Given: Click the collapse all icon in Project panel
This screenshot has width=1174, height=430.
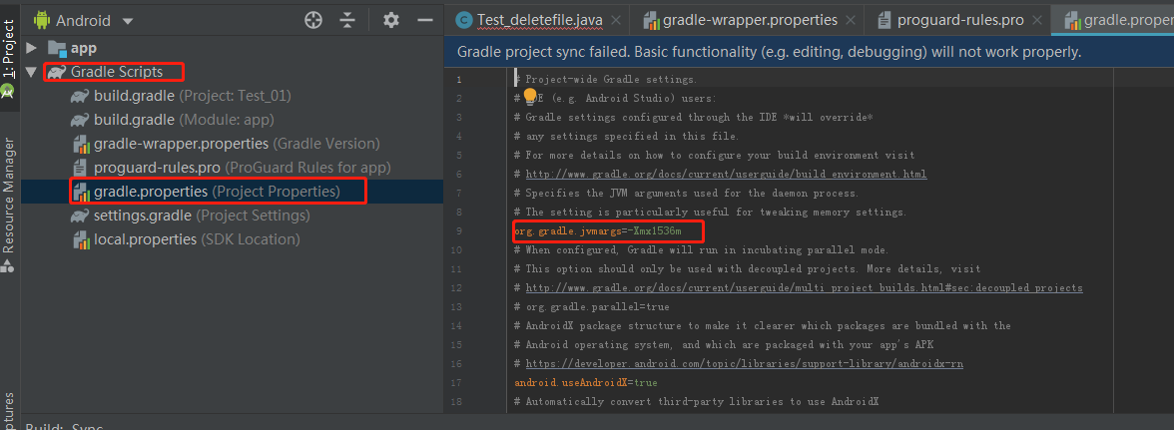Looking at the screenshot, I should coord(346,20).
